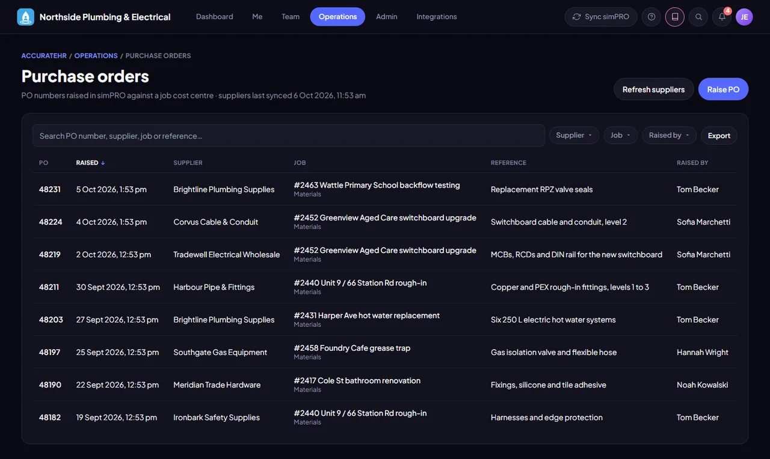Image resolution: width=770 pixels, height=459 pixels.
Task: Click Noah Kowalski in Raised by column
Action: tap(702, 385)
